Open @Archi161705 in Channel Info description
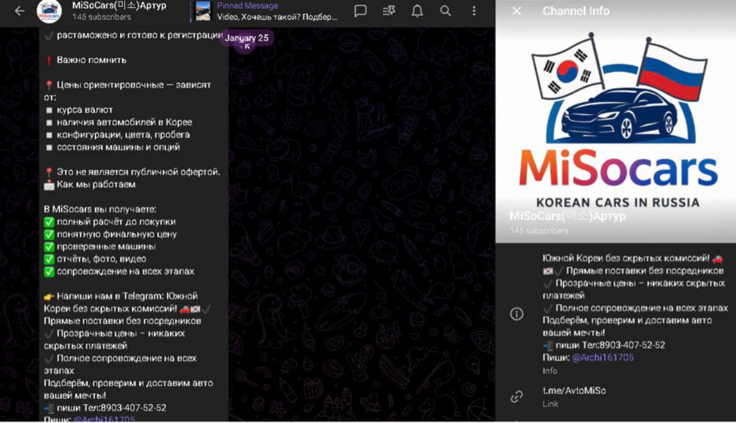736x423 pixels. point(603,358)
